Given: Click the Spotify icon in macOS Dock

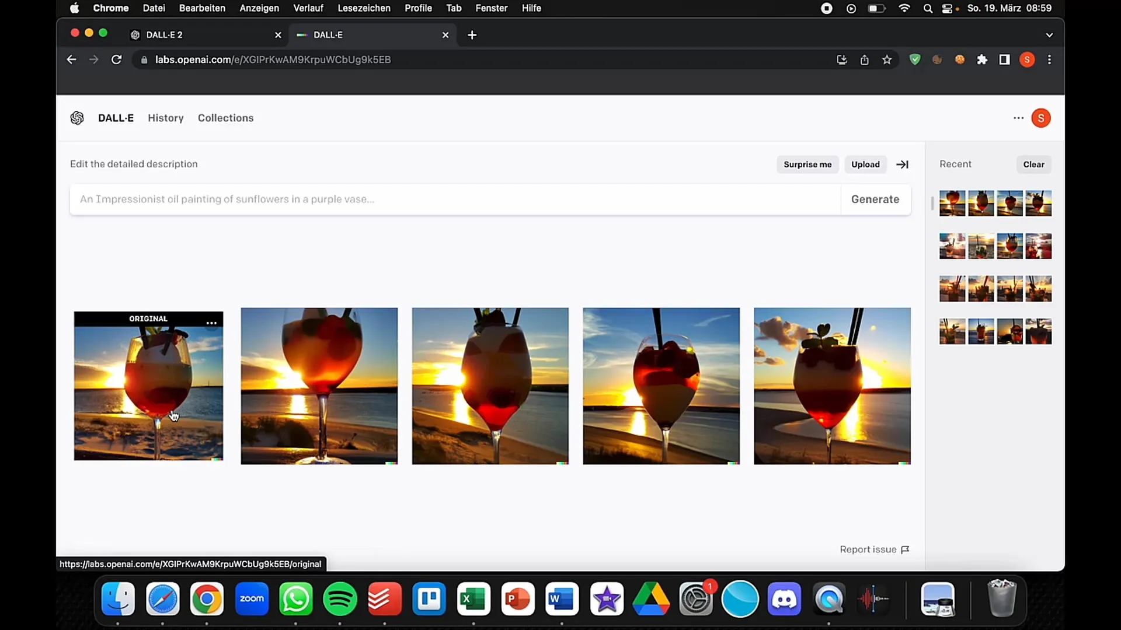Looking at the screenshot, I should click(x=340, y=598).
